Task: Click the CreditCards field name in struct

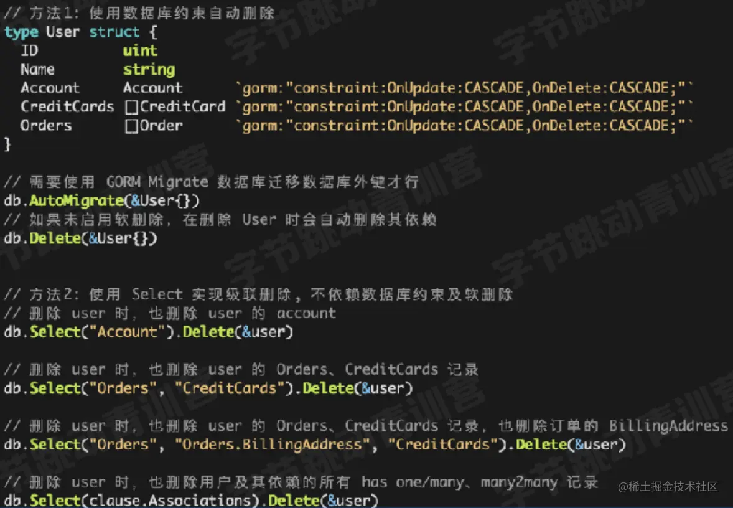Action: tap(67, 106)
